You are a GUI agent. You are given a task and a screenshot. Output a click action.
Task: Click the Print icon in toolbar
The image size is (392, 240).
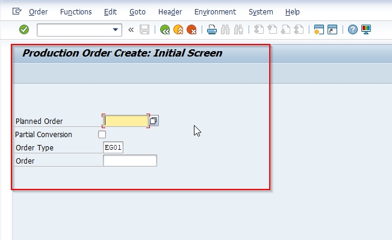coord(212,29)
